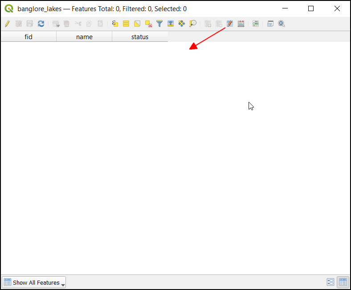The image size is (351, 290).
Task: Click the new field icon
Action: click(x=208, y=24)
